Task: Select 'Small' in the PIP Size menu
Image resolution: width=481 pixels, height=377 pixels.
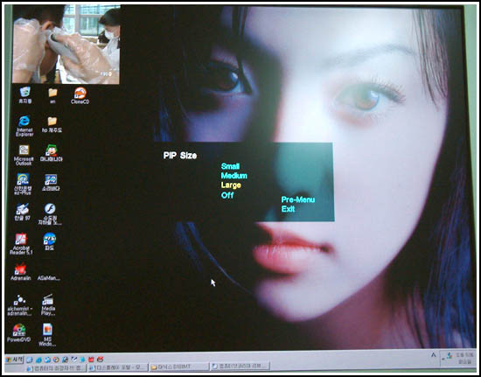Action: pyautogui.click(x=230, y=166)
